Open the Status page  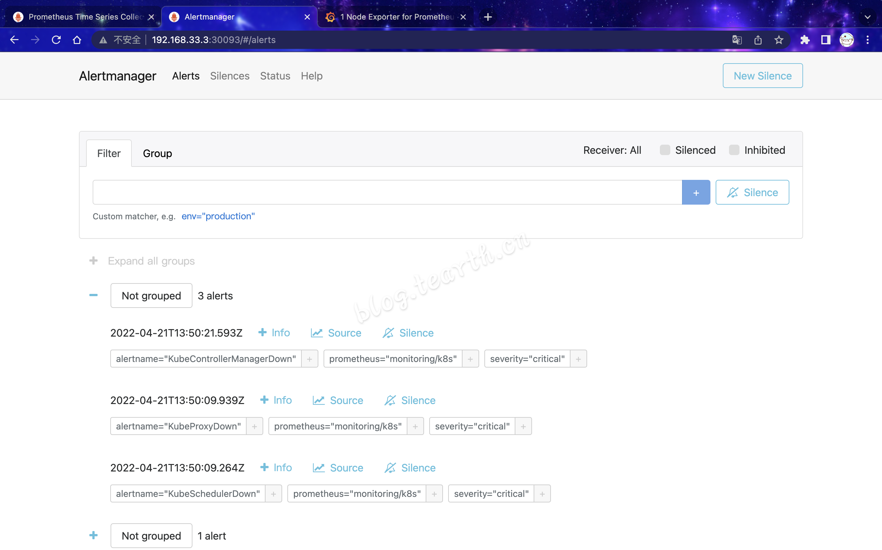tap(275, 76)
